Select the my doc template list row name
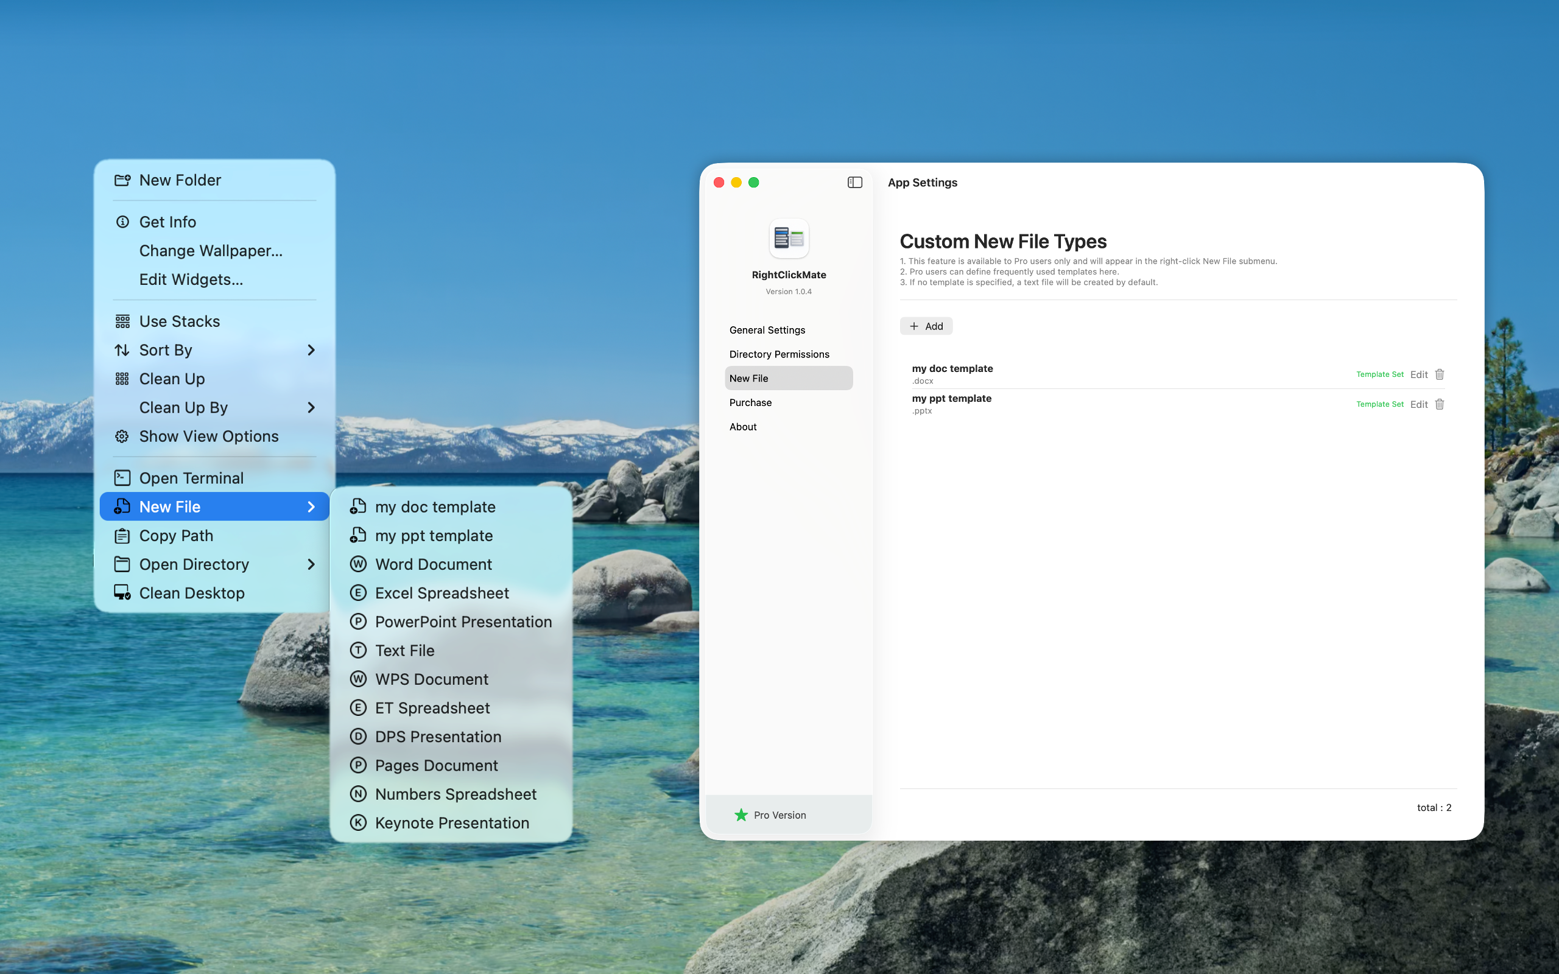 952,368
